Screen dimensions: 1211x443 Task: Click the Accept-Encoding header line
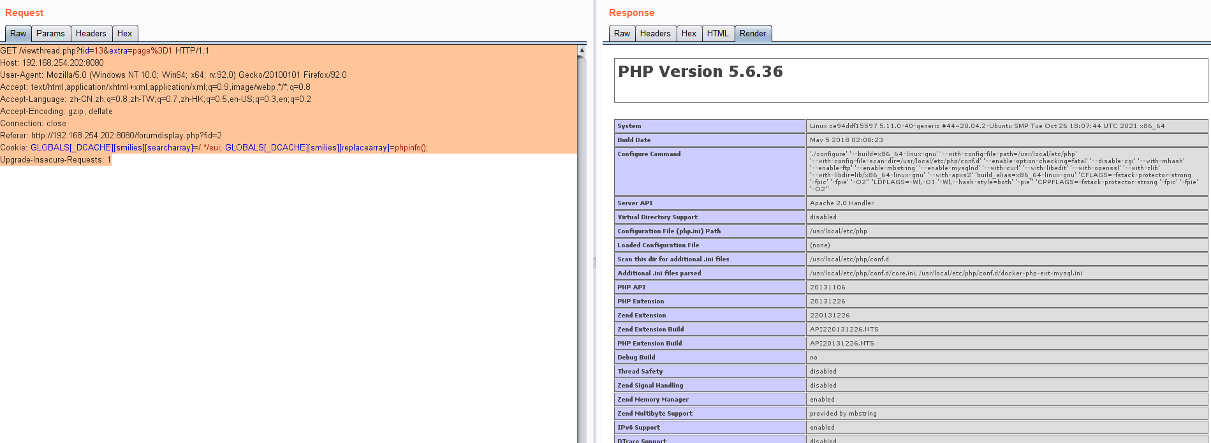(x=56, y=112)
